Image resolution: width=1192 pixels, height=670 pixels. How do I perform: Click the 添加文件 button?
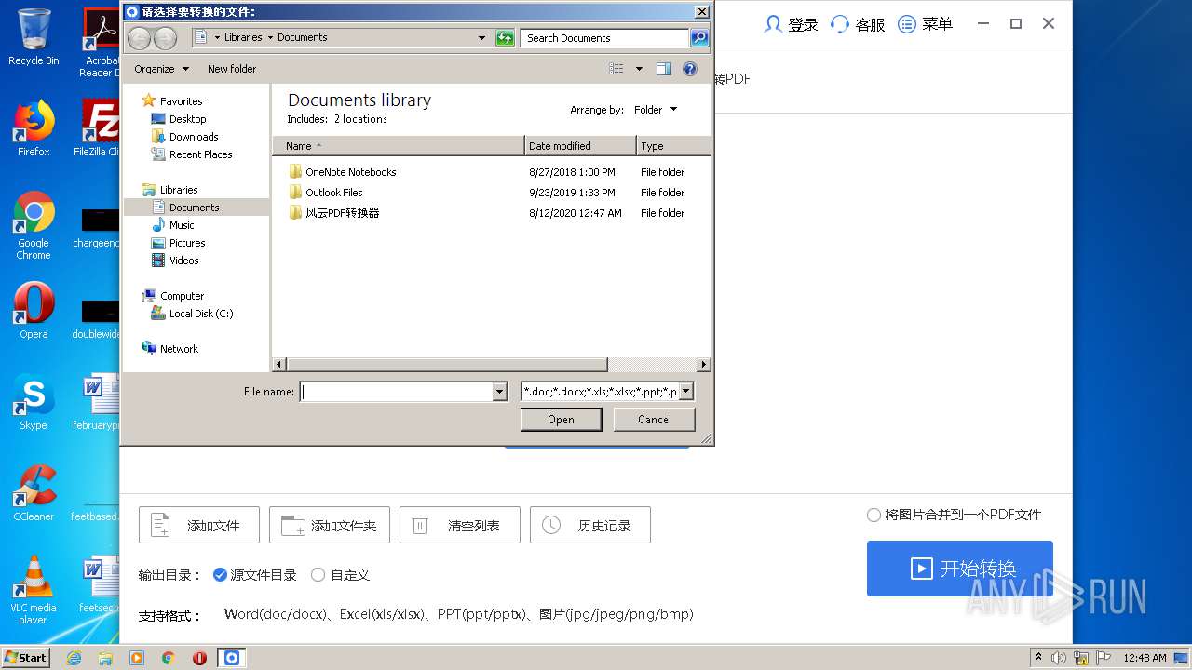pos(199,525)
